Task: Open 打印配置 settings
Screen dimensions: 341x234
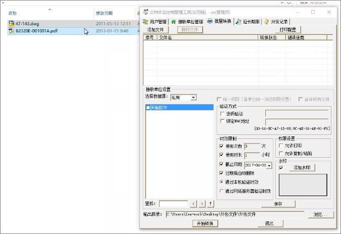Action: [287, 30]
